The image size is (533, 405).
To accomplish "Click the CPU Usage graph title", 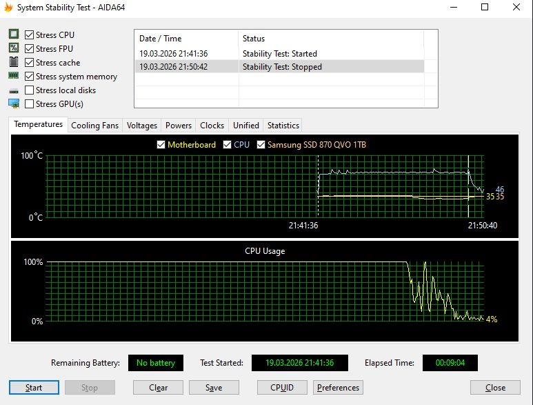I will coord(265,251).
